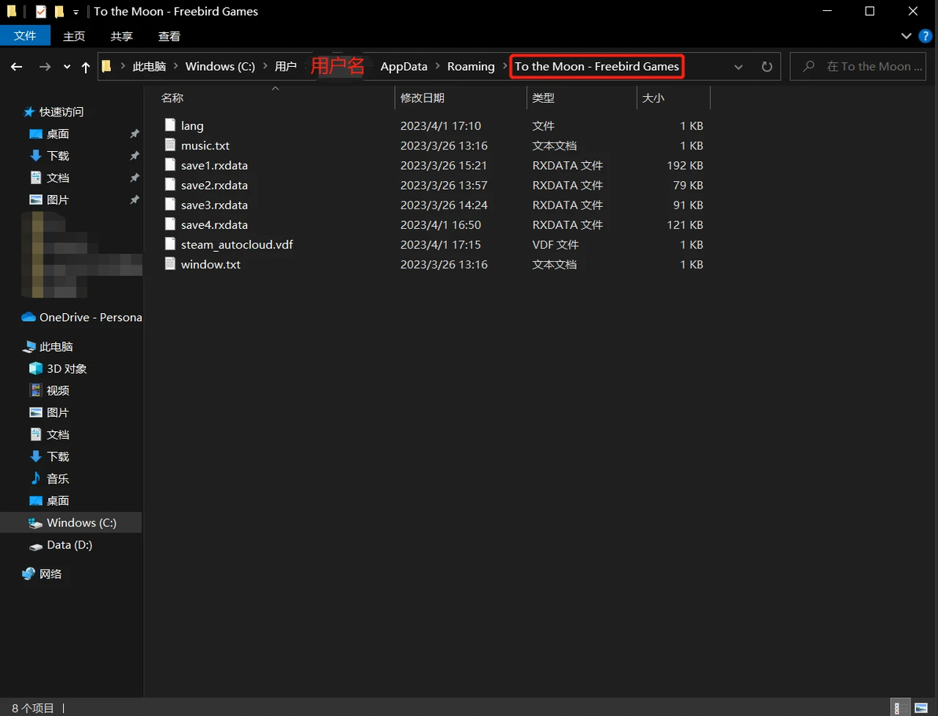Open the 主页 ribbon tab
Image resolution: width=938 pixels, height=716 pixels.
(74, 36)
